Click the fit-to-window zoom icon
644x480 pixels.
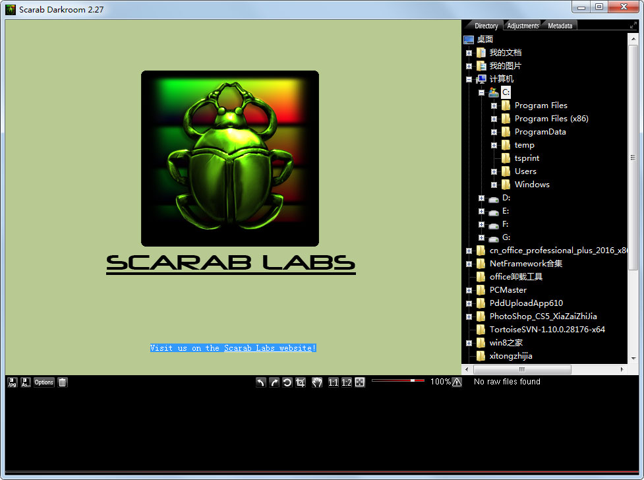point(359,382)
